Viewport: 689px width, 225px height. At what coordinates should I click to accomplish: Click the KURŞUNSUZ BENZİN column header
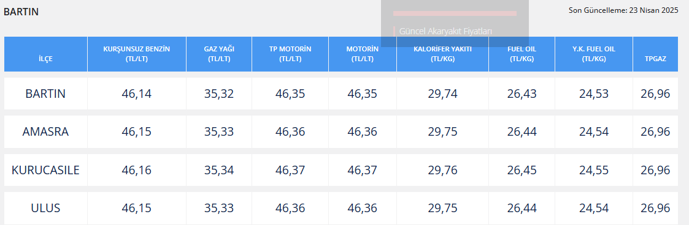[137, 54]
